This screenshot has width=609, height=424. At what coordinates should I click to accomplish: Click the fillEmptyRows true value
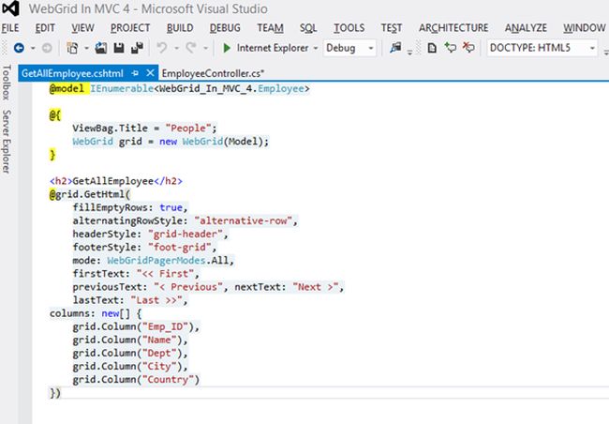pos(171,207)
